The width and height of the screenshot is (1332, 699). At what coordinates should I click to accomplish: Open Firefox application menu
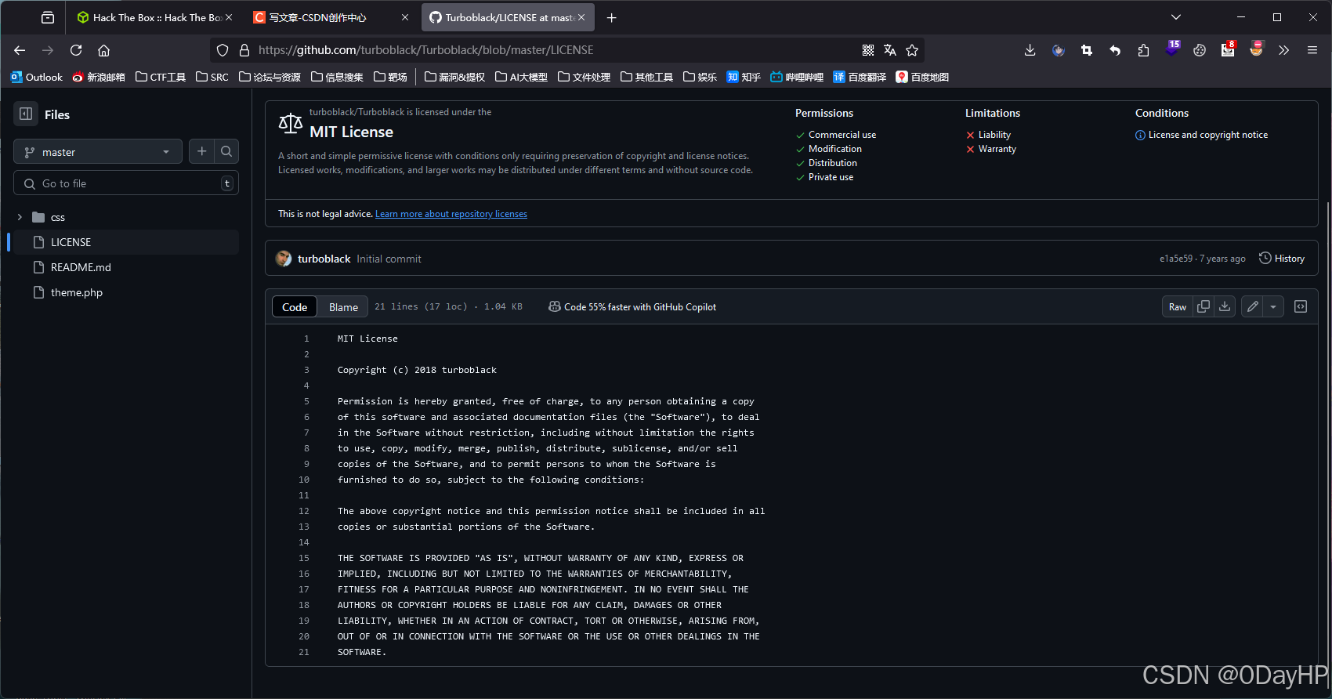(x=1312, y=50)
